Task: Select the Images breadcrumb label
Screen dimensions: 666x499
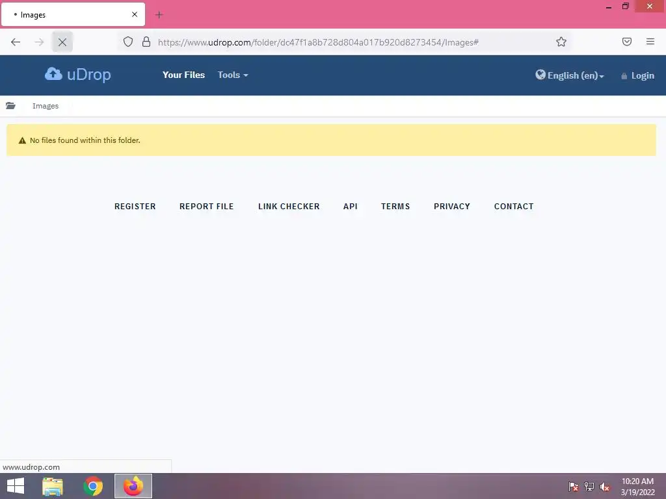Action: (x=46, y=106)
